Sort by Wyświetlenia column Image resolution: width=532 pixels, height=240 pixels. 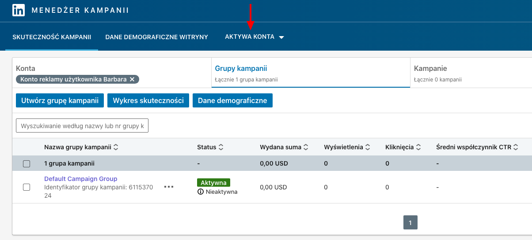(368, 148)
